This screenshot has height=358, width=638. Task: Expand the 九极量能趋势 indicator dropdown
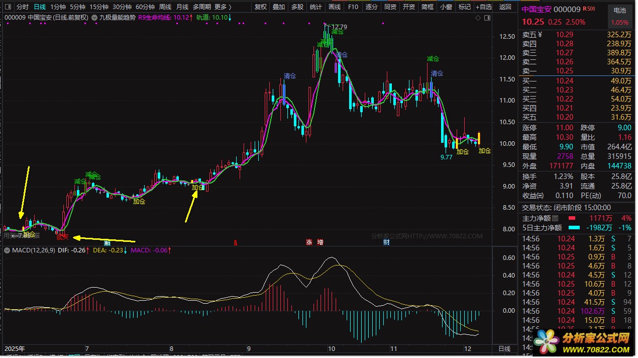point(94,17)
